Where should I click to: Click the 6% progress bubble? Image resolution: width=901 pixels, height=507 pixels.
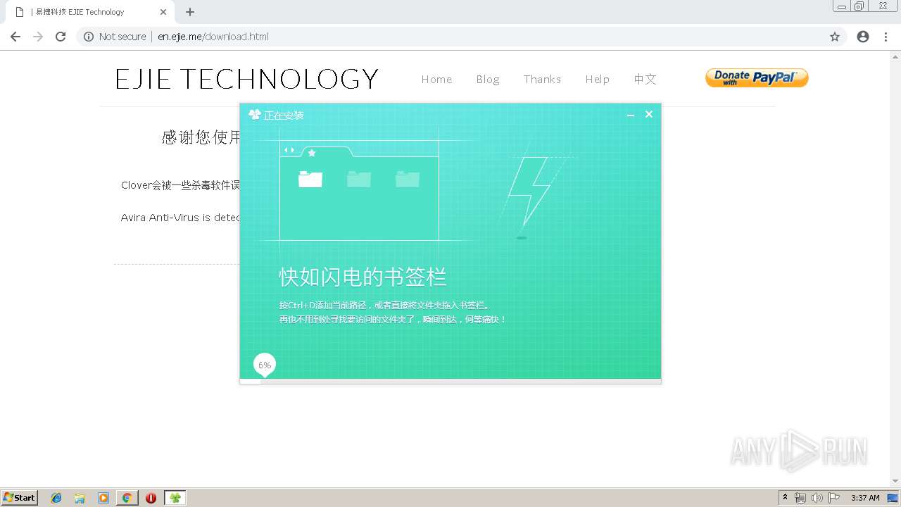265,365
